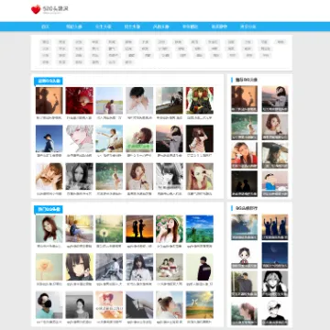Open cartoon boy with red bow avatar
Image resolution: width=330 pixels, height=330 pixels.
244,256
